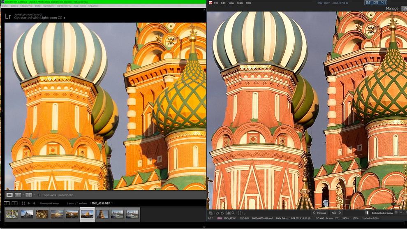Open the Вид menu in Lightroom
407x229 pixels.
pyautogui.click(x=76, y=6)
